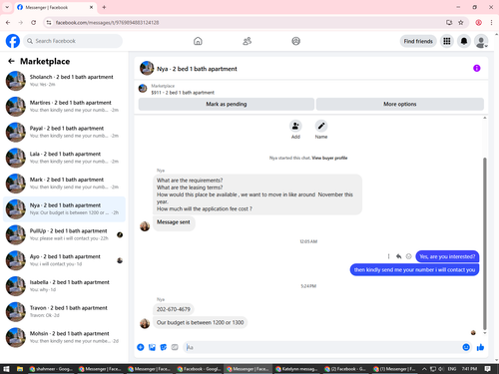Click chat scrollbar thumb
Image resolution: width=499 pixels, height=374 pixels.
485,242
